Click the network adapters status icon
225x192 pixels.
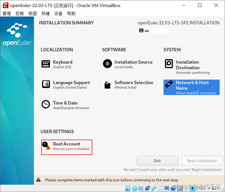(x=148, y=188)
